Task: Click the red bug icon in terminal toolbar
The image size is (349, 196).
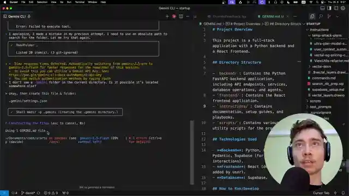Action: click(x=174, y=16)
